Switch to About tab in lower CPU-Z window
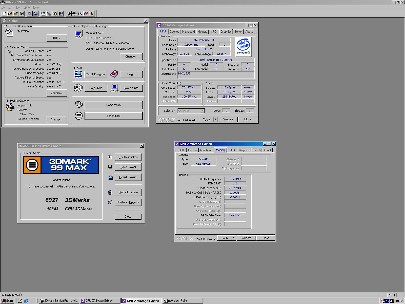Screen dimensions: 405x304 click(267, 150)
